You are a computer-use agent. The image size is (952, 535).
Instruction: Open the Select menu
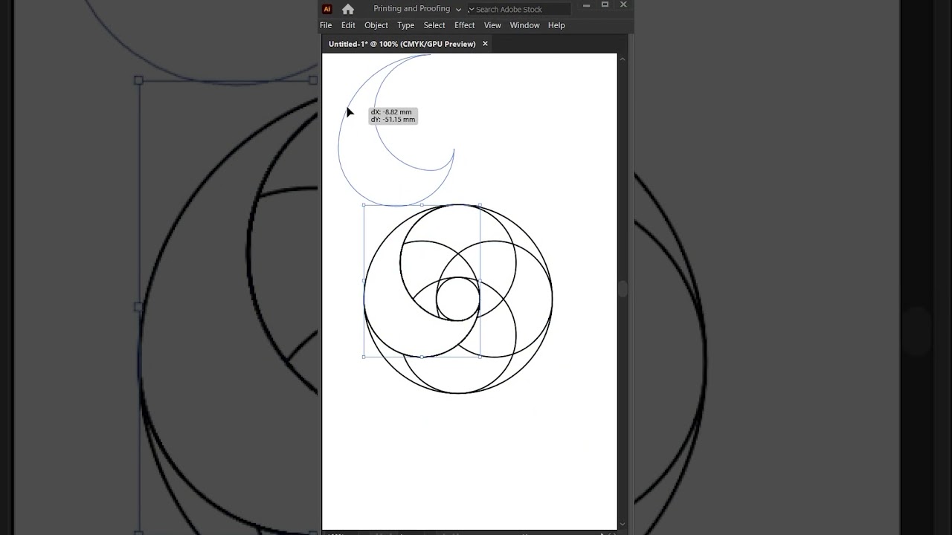click(x=434, y=25)
